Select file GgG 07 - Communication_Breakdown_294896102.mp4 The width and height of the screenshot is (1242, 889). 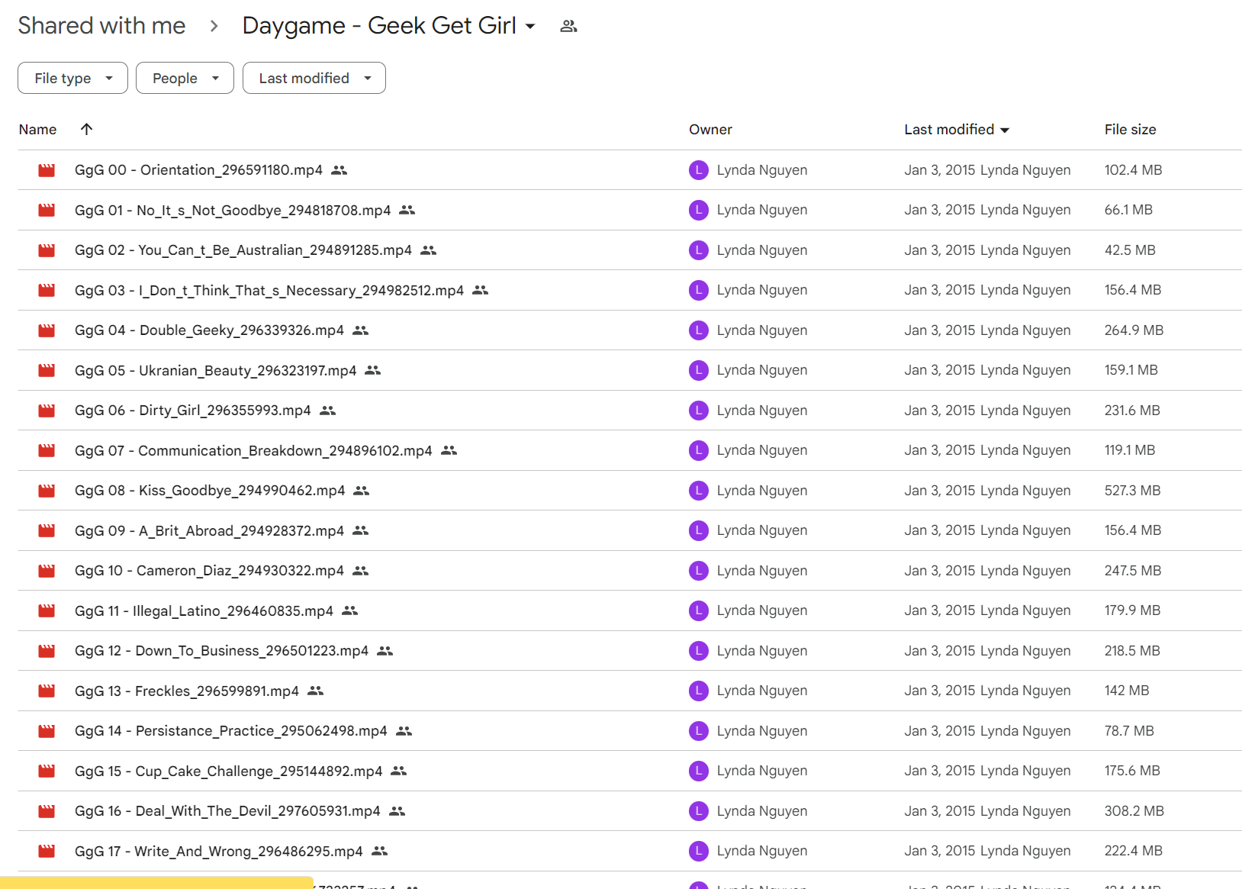pos(253,450)
